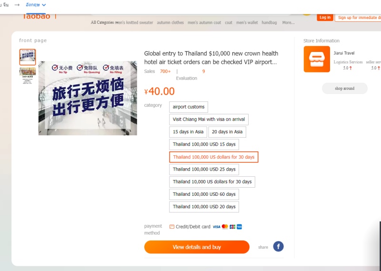The width and height of the screenshot is (381, 271).
Task: Go to the handbag category link
Action: tap(269, 22)
